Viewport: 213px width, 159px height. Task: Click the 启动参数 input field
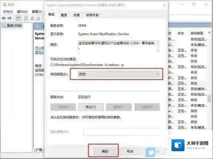[x=122, y=132]
